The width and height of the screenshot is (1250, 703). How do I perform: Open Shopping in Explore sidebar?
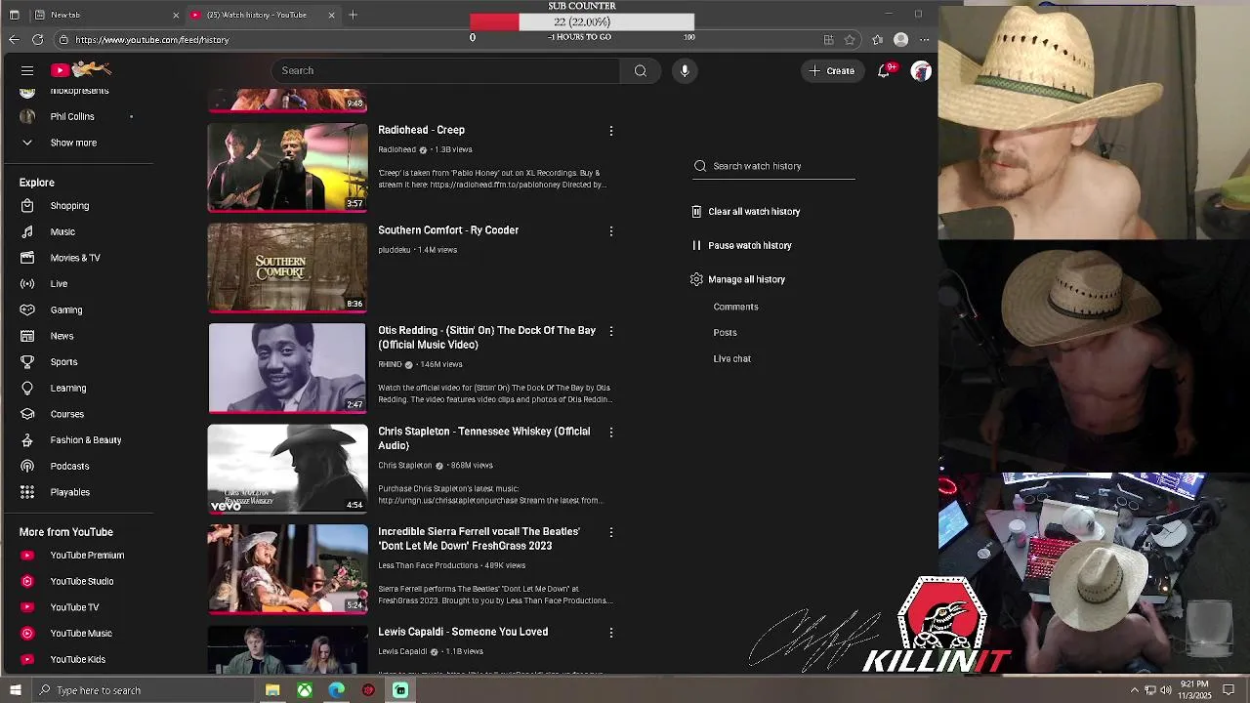pyautogui.click(x=69, y=206)
